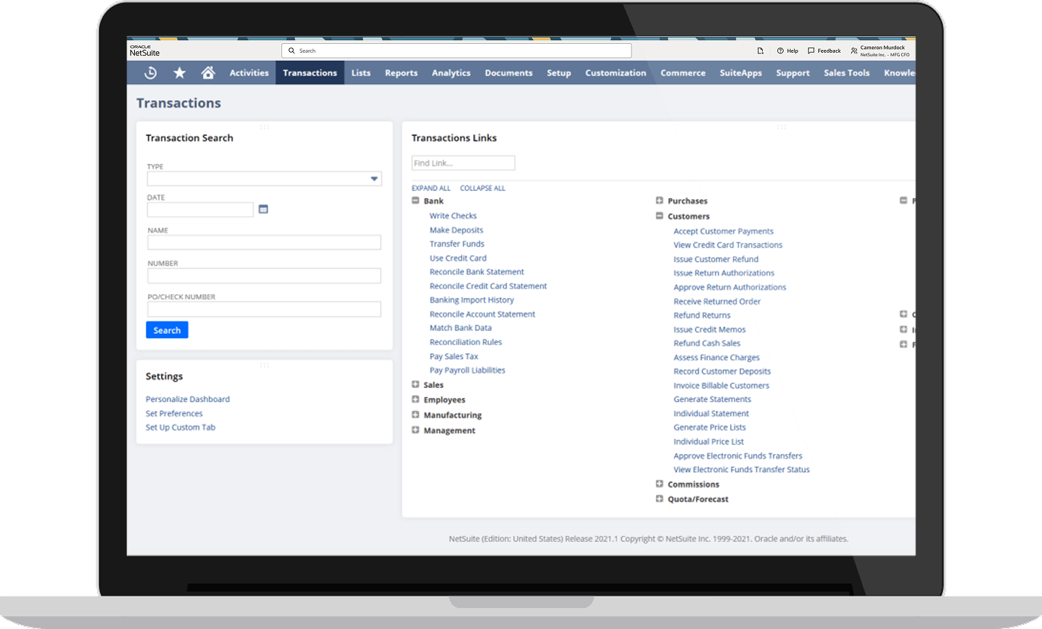This screenshot has width=1042, height=629.
Task: Click the NAME input field
Action: tap(264, 242)
